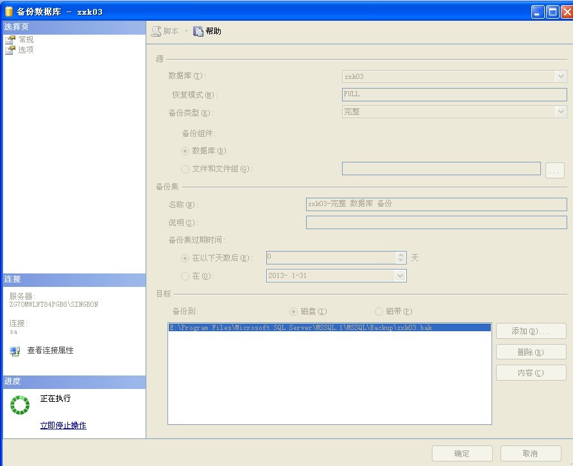Screen dimensions: 573x466
Task: Click the green progress spinner icon
Action: pyautogui.click(x=20, y=405)
